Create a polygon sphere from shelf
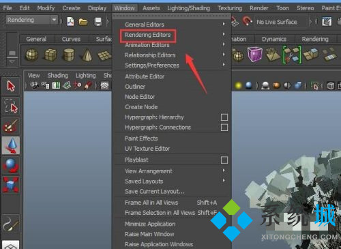341x249 pixels. click(32, 55)
